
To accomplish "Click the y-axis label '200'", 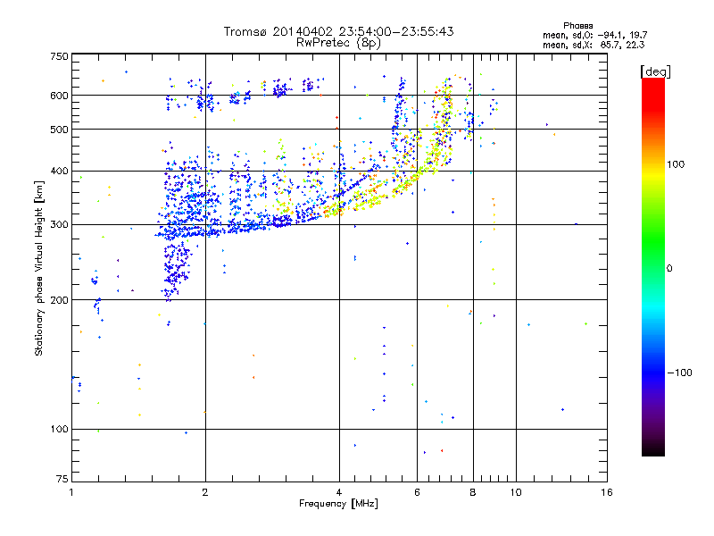I will [59, 300].
